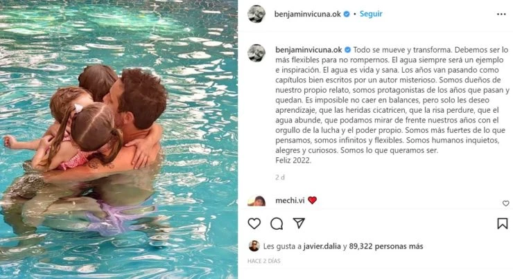Image resolution: width=513 pixels, height=279 pixels.
Task: Open the three-dots more options menu
Action: point(501,14)
